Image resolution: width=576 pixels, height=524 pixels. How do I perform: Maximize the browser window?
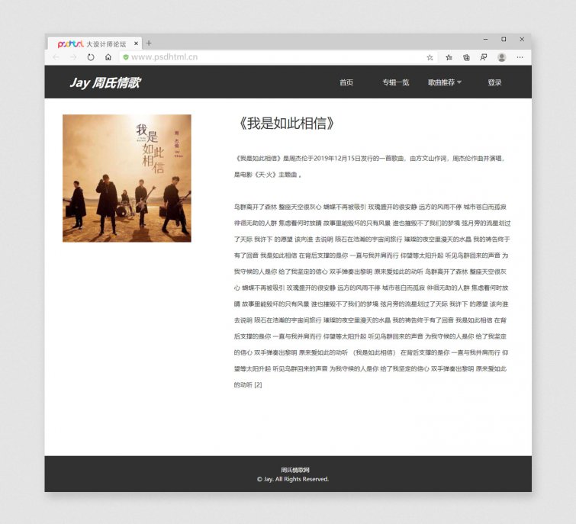(504, 40)
